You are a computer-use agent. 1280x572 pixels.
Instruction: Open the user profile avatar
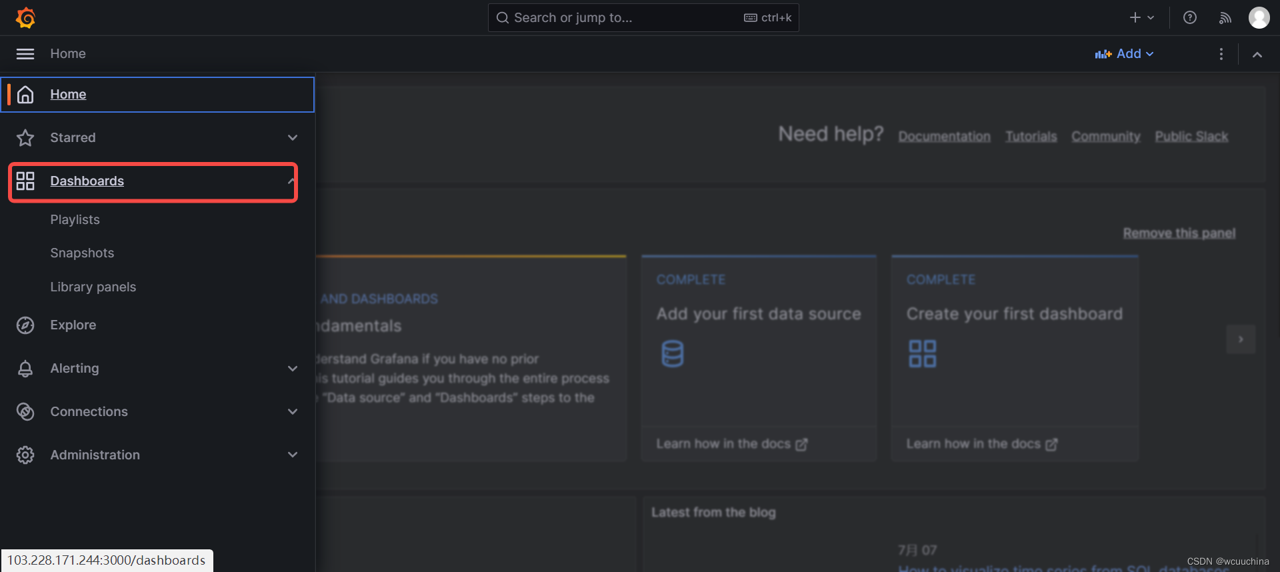[1259, 18]
